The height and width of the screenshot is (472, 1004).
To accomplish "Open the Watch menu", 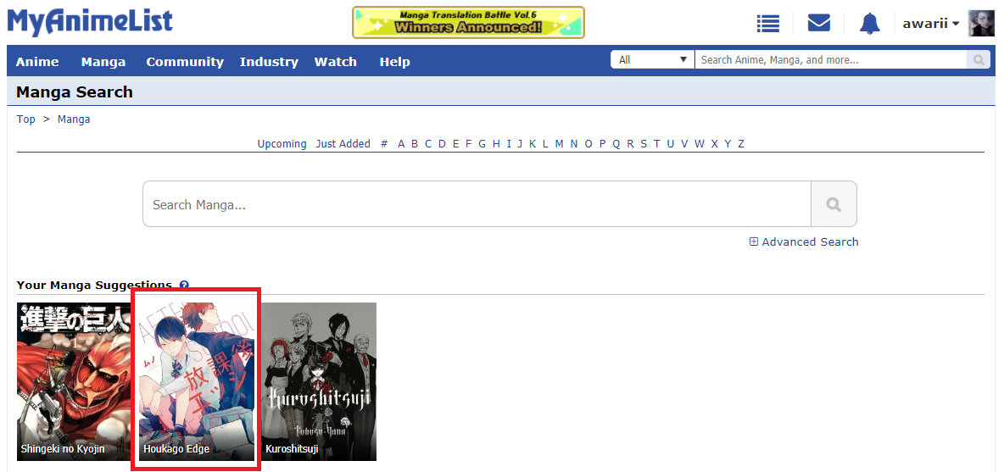I will pos(336,62).
